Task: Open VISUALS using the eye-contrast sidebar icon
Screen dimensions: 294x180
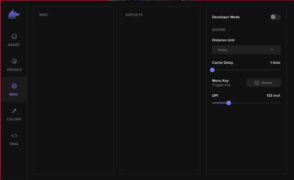Action: click(x=14, y=61)
